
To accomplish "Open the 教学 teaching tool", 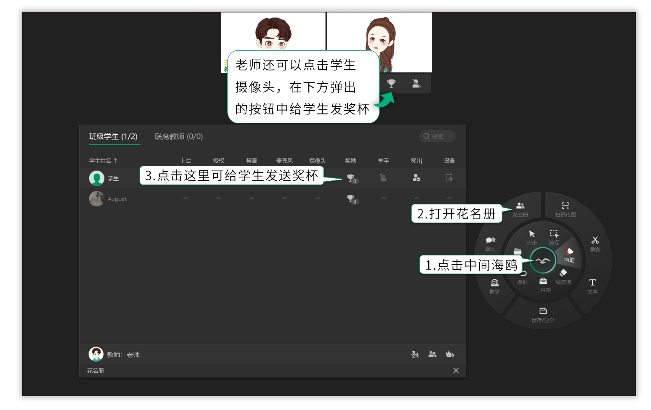I will pyautogui.click(x=494, y=286).
